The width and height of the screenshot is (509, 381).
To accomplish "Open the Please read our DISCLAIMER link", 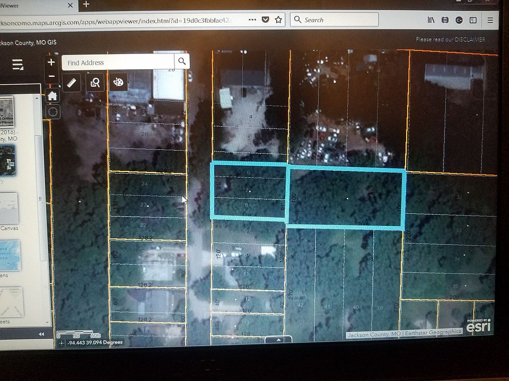I will pos(450,40).
